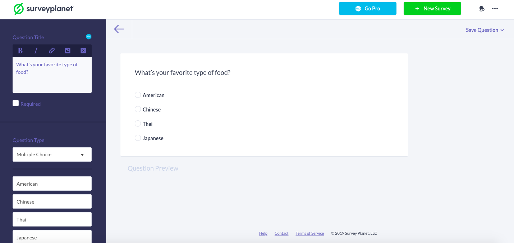Screen dimensions: 514x243
Task: Open the Terms of Service link
Action: (309, 233)
